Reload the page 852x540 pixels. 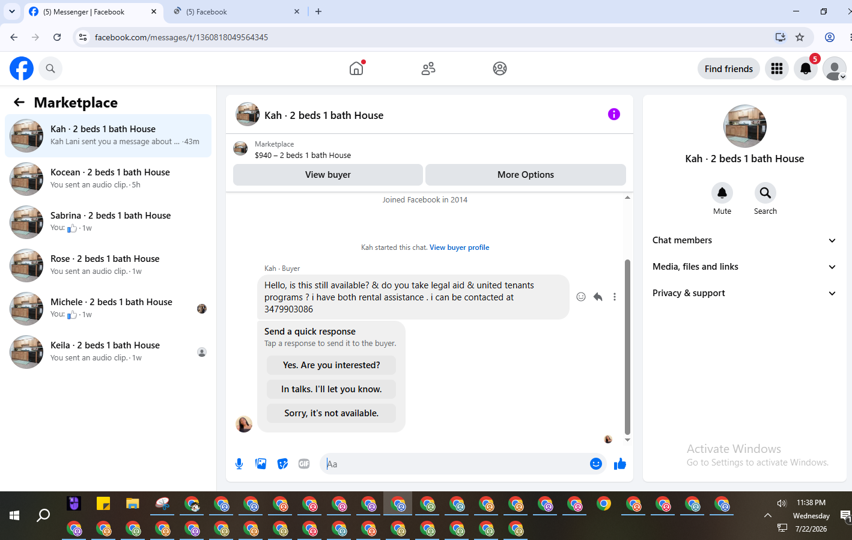click(57, 37)
